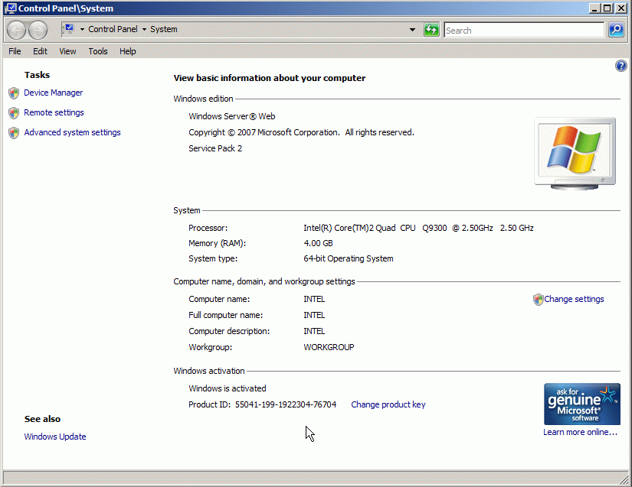Image resolution: width=632 pixels, height=487 pixels.
Task: Open the File menu
Action: tap(15, 51)
